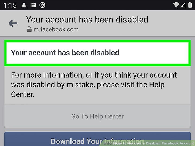The width and height of the screenshot is (195, 146).
Task: Open the Go To Help Center link
Action: pyautogui.click(x=97, y=116)
